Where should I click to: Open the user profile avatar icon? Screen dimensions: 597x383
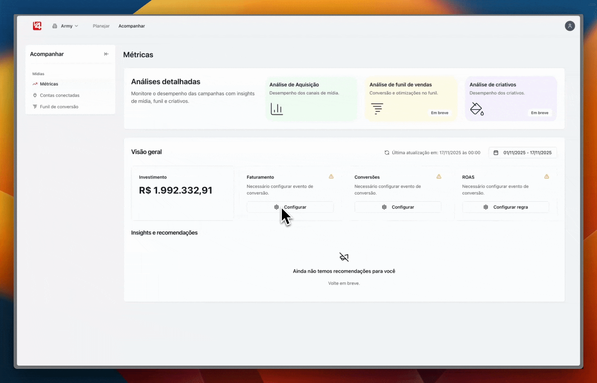coord(570,26)
